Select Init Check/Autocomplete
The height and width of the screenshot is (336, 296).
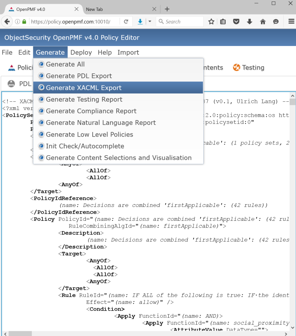tap(118, 146)
